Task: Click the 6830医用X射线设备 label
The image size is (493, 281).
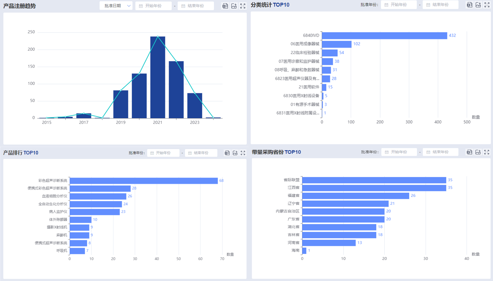Action: tap(301, 96)
